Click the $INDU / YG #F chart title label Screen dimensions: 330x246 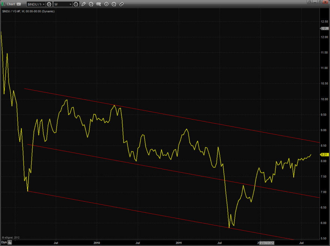[x=28, y=11]
